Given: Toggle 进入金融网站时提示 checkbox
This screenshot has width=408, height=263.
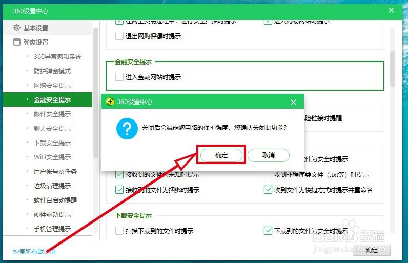Looking at the screenshot, I should tap(119, 77).
